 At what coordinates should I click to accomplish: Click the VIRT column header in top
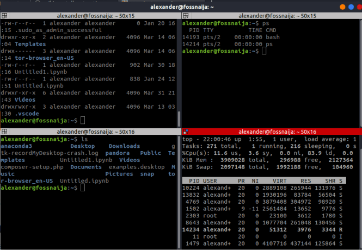click(279, 181)
